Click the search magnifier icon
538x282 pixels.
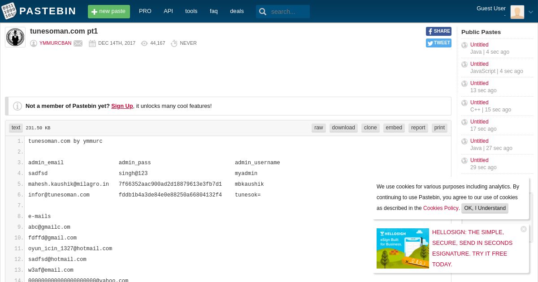tap(263, 12)
